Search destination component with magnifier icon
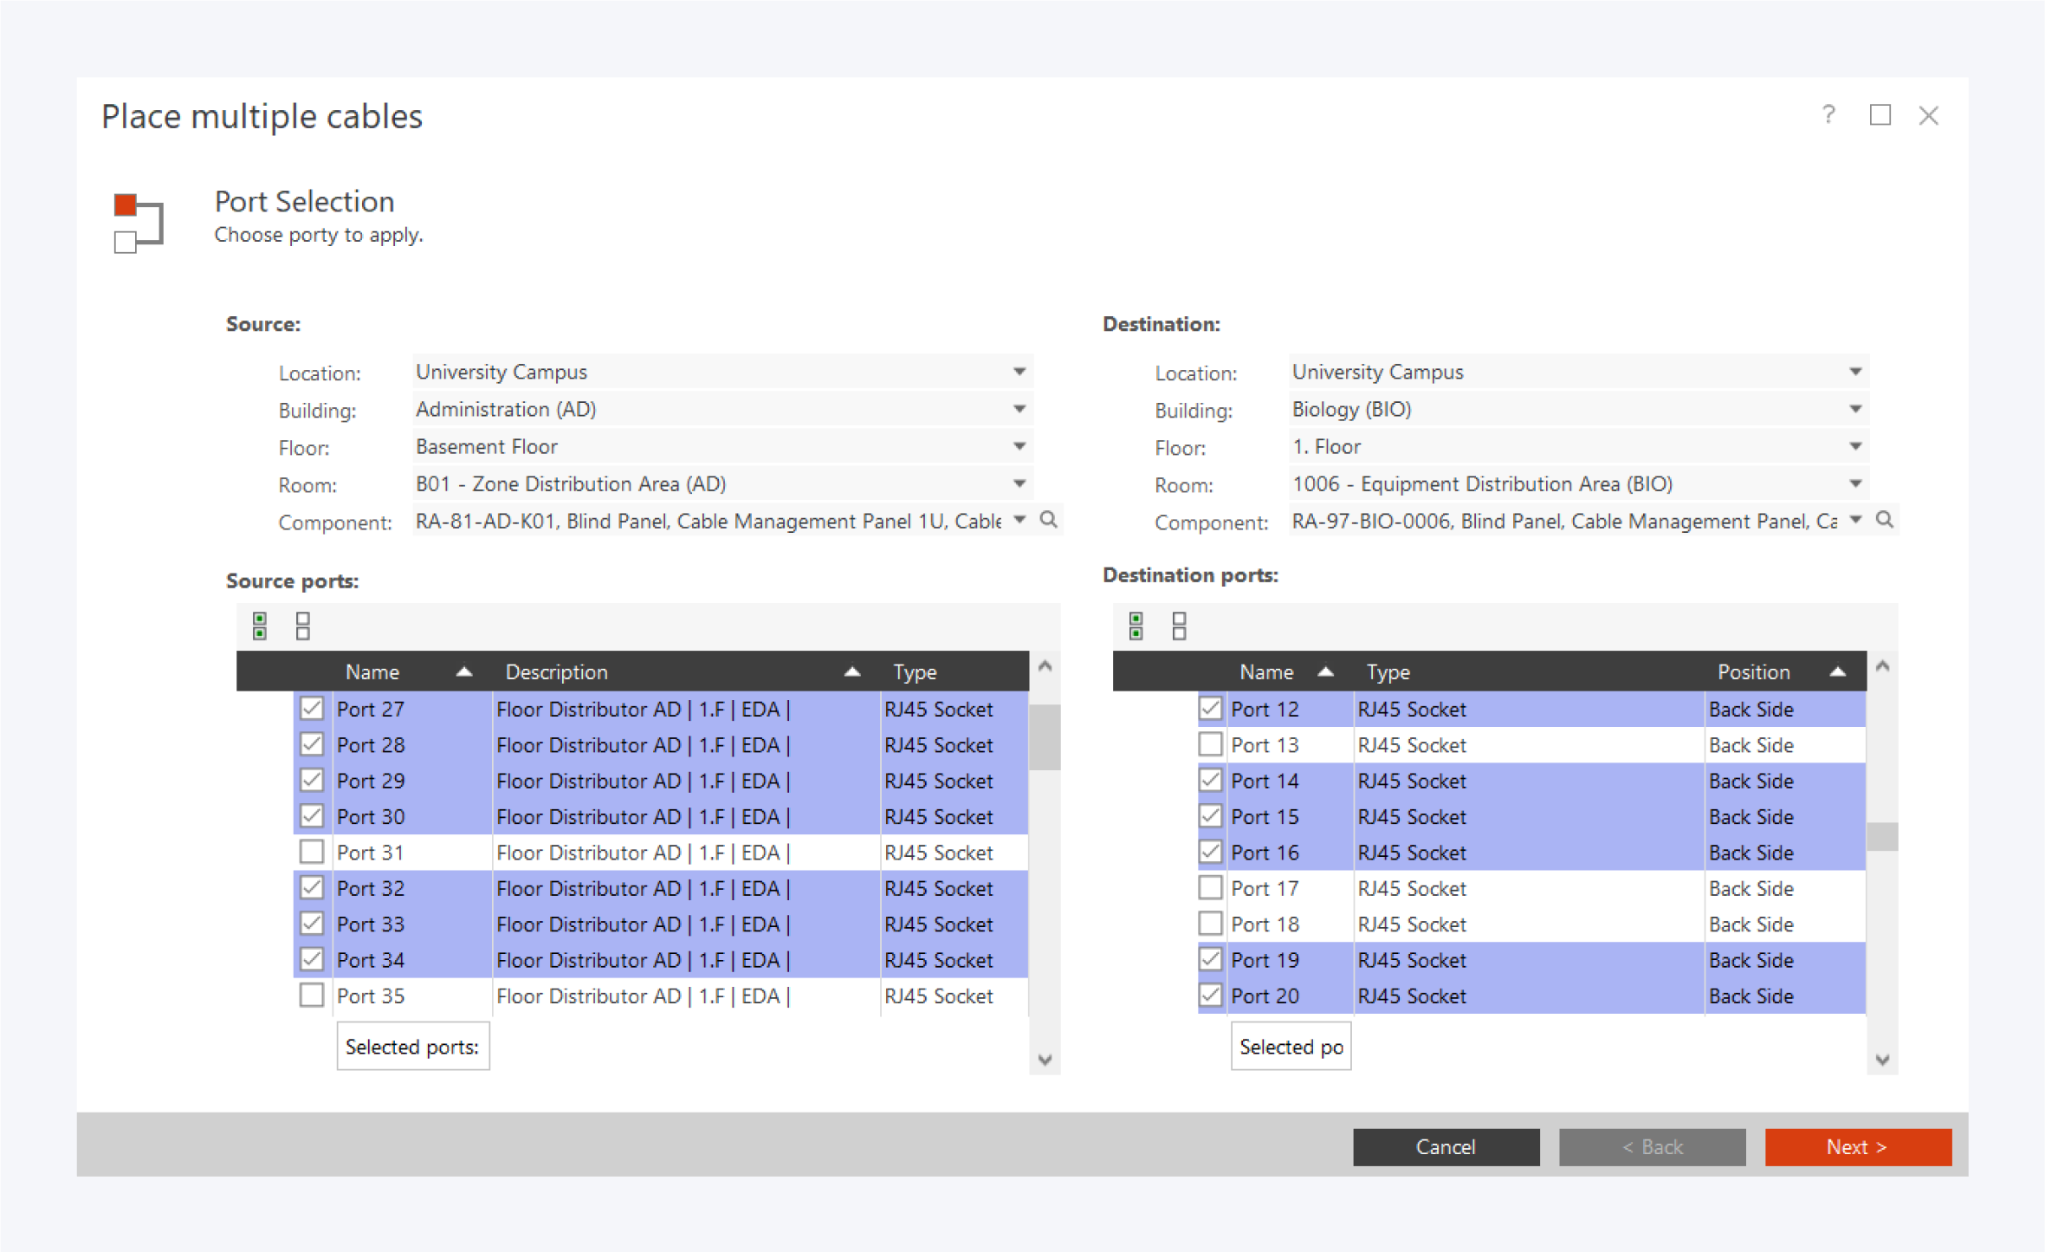 [x=1884, y=520]
